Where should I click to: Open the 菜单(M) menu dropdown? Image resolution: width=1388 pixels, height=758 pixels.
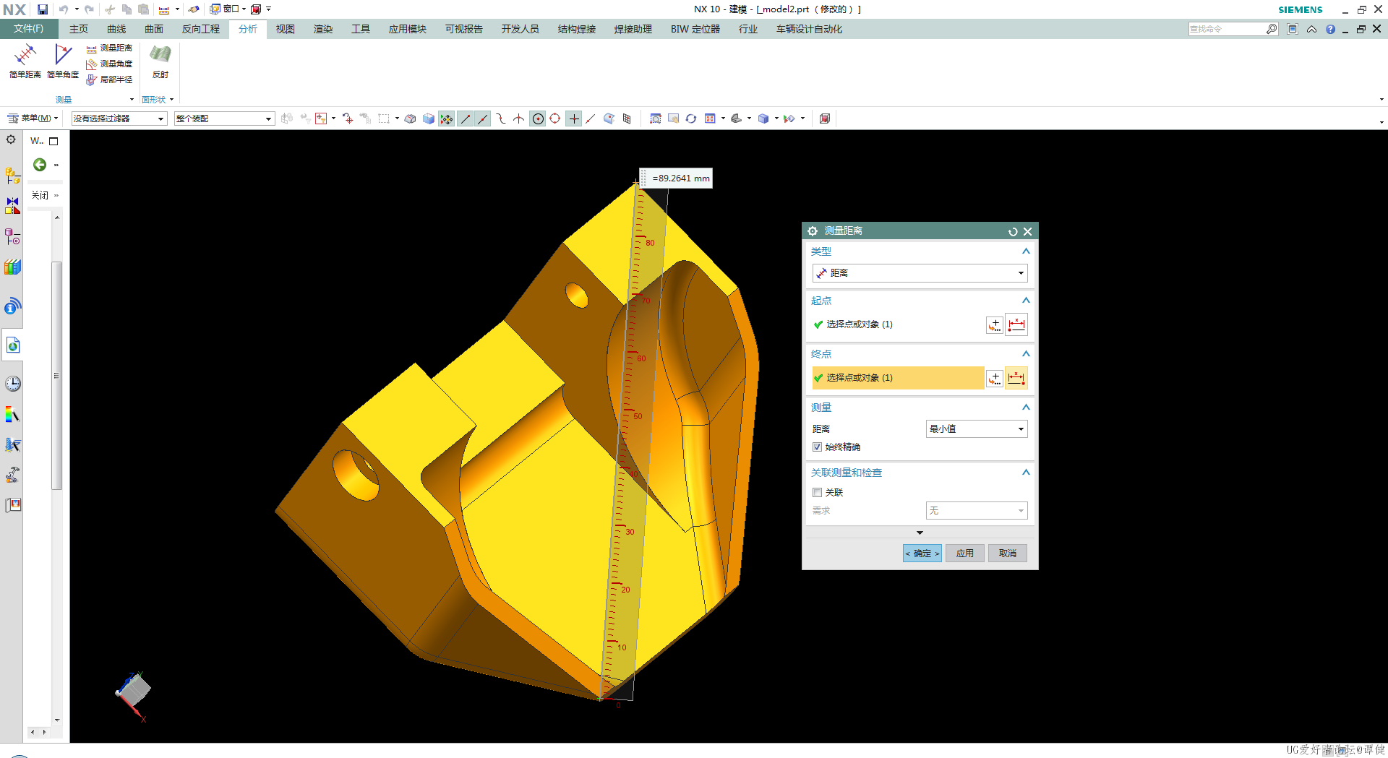point(33,119)
